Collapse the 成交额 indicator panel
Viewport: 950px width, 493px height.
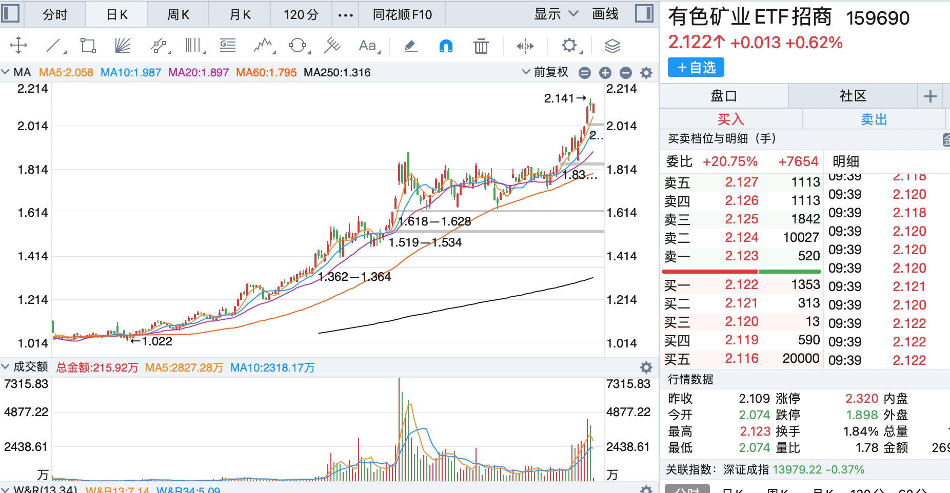click(x=6, y=367)
